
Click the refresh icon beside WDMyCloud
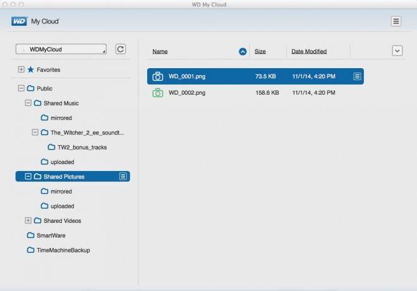pyautogui.click(x=121, y=49)
